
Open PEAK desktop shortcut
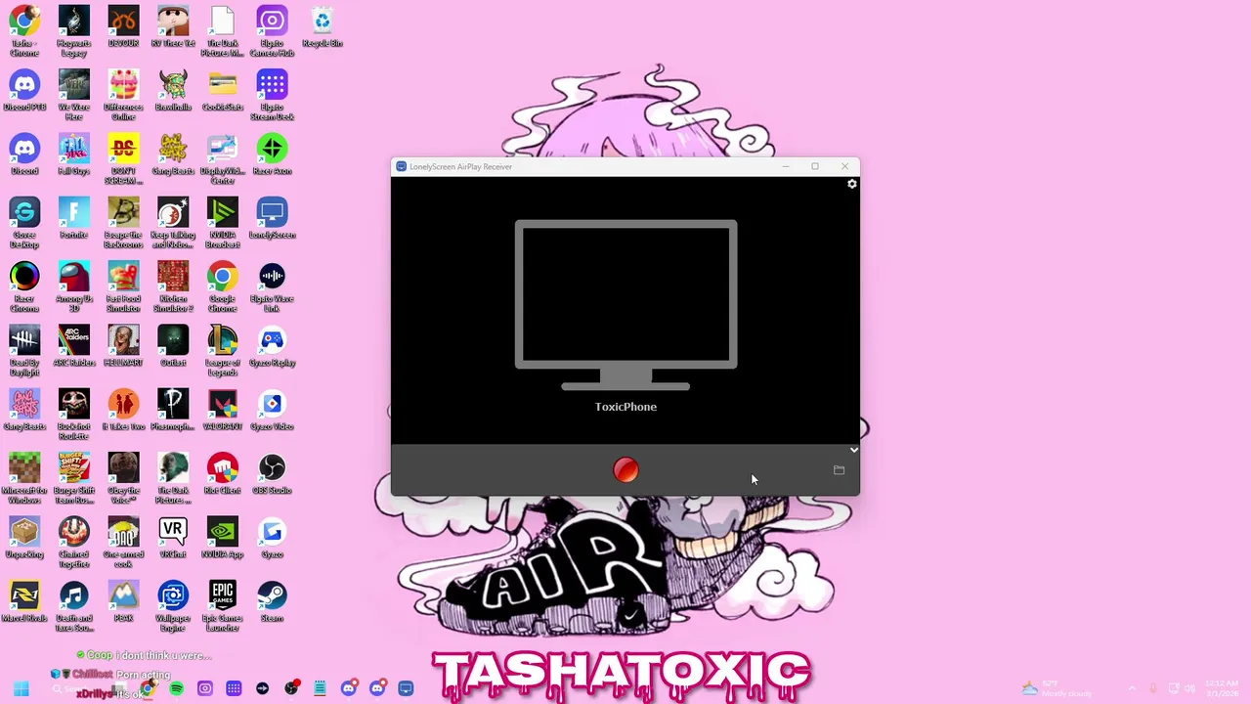[123, 601]
